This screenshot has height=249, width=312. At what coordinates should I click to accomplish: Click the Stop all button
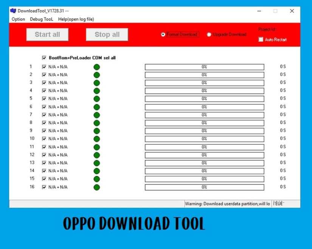tap(107, 34)
